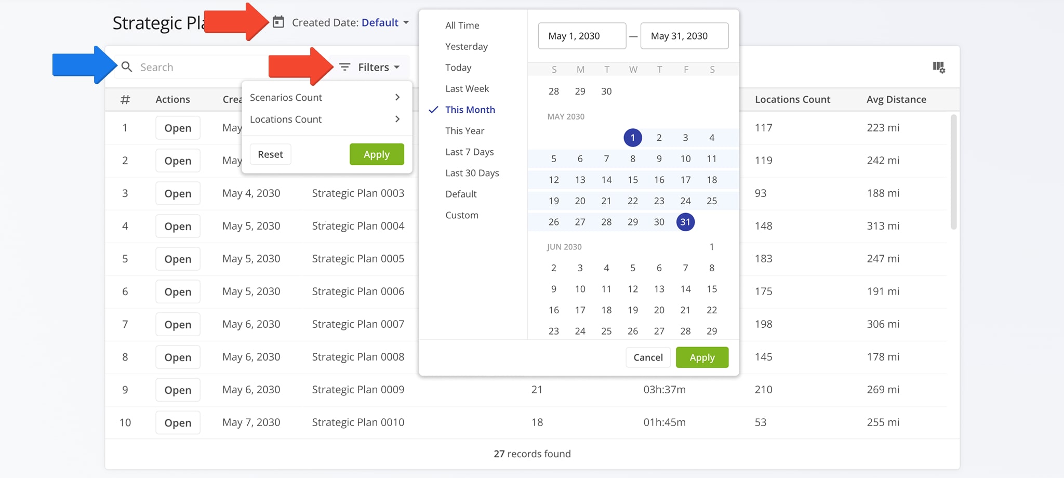
Task: Click the calendar icon beside Created Date
Action: tap(278, 22)
